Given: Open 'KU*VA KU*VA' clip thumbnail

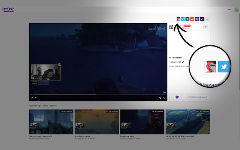Looking at the screenshot, I should (188, 122).
